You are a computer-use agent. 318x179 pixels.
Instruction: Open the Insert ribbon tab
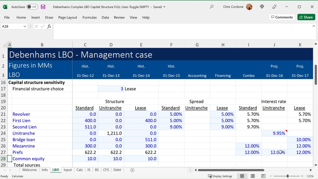coord(36,18)
